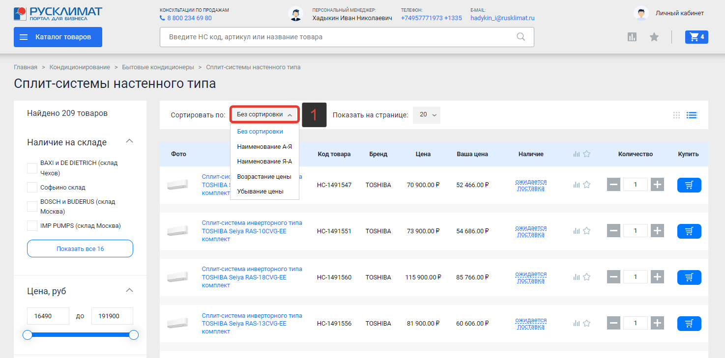
Task: Add HC-1491560 to comparison
Action: pos(577,277)
